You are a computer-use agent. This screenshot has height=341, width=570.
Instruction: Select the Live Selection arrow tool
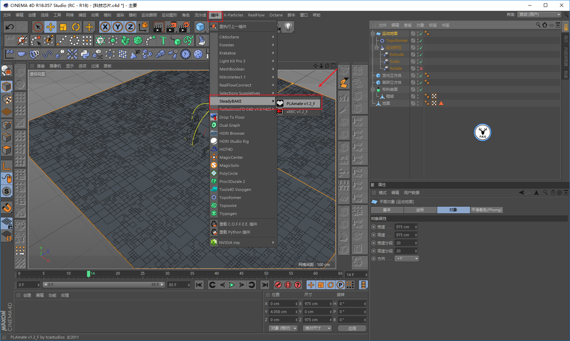(x=38, y=27)
